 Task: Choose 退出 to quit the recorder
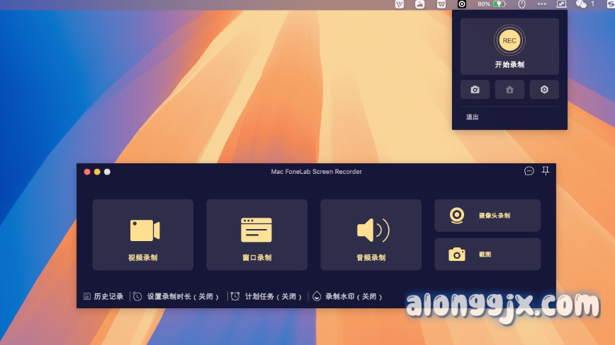[472, 117]
